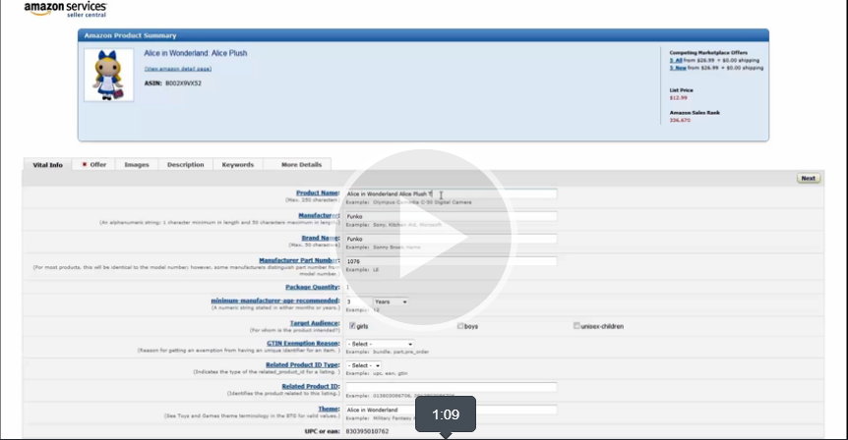Open the '5 All' competing offers link
The height and width of the screenshot is (440, 848).
pos(676,61)
